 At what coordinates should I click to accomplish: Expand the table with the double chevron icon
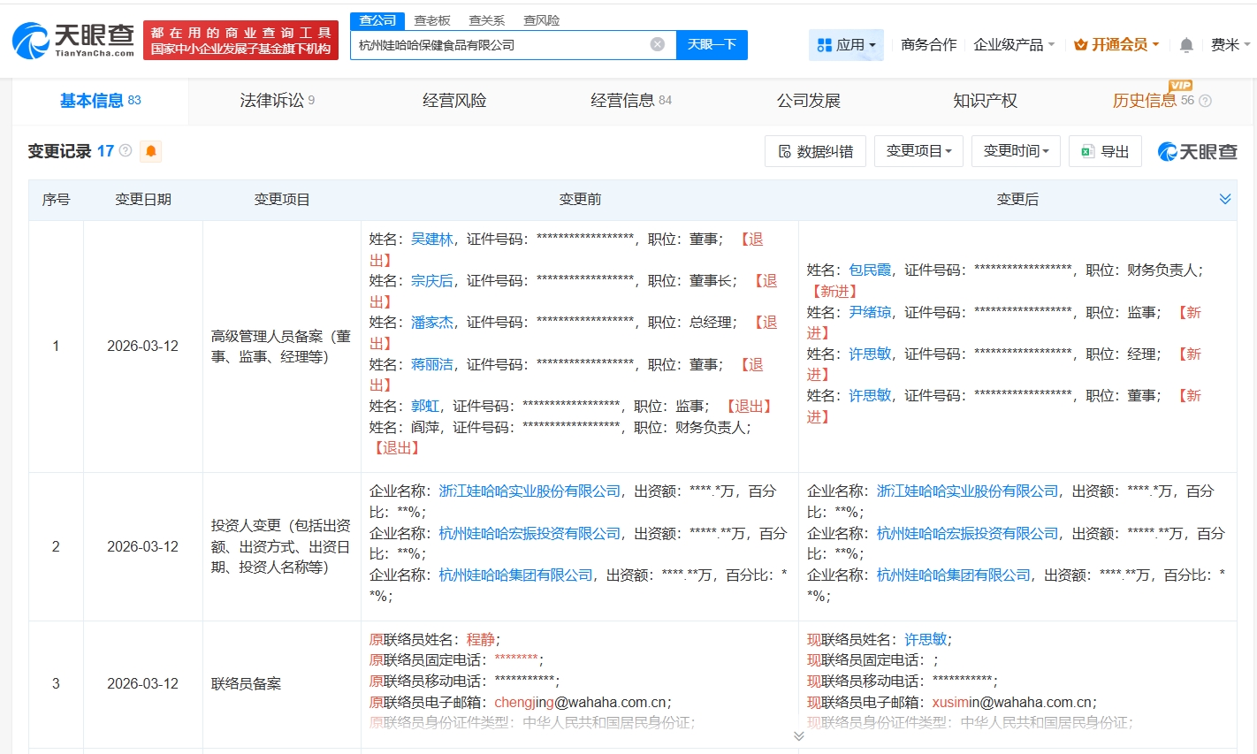point(1225,199)
